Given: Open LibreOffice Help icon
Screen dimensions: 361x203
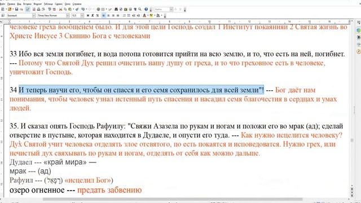Looking at the screenshot, I should point(146,9).
